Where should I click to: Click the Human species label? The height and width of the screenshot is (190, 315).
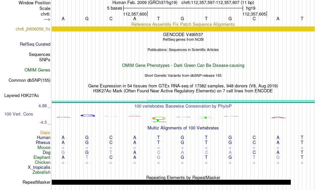point(43,137)
